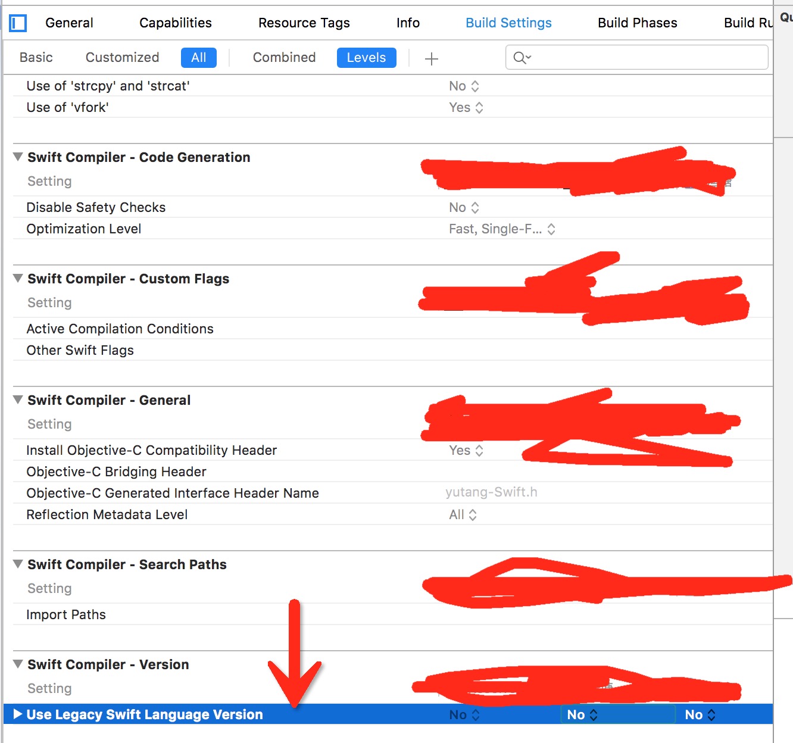Toggle the project and targets sidebar icon
The image size is (793, 743).
point(18,23)
